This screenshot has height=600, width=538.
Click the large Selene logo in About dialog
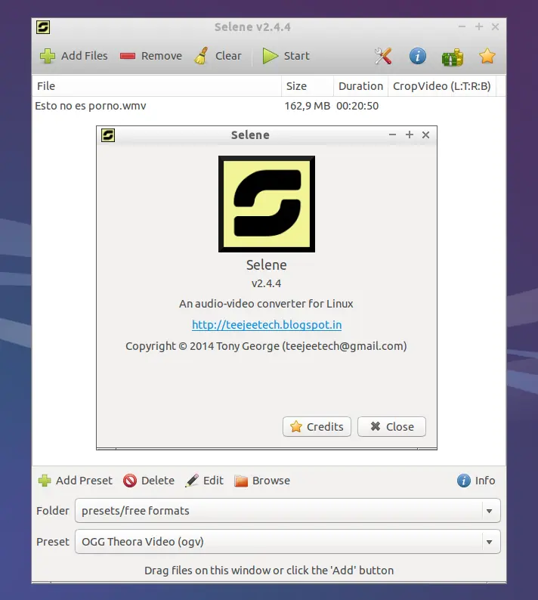[267, 204]
